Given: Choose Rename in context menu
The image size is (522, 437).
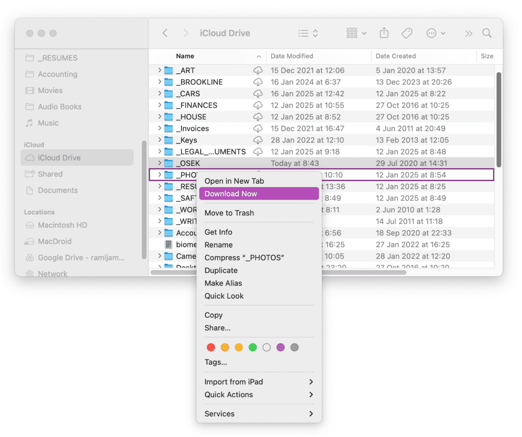Looking at the screenshot, I should tap(259, 245).
